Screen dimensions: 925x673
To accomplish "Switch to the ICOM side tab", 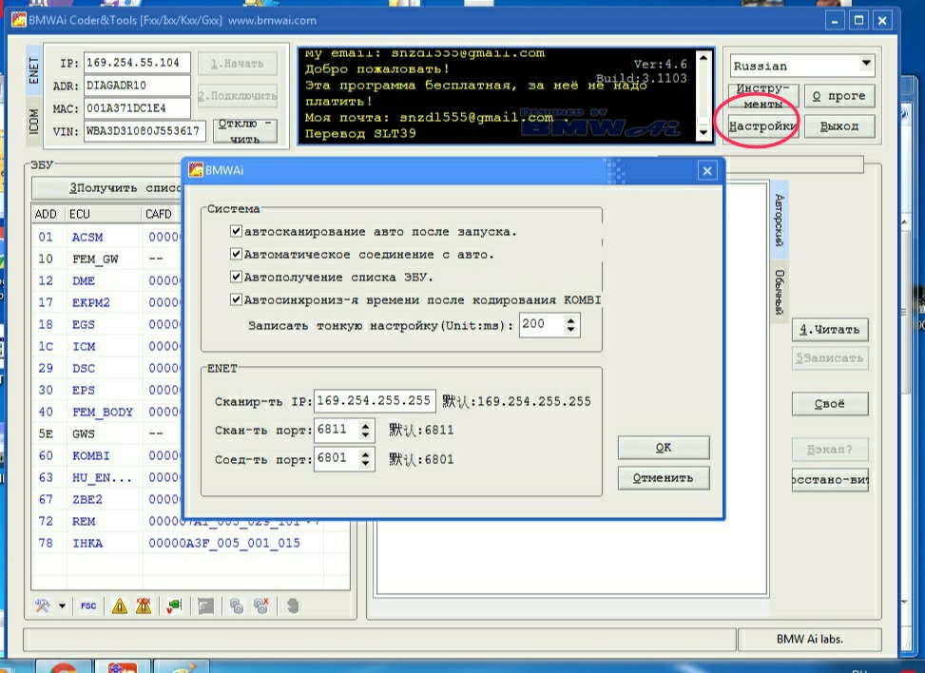I will tap(33, 121).
